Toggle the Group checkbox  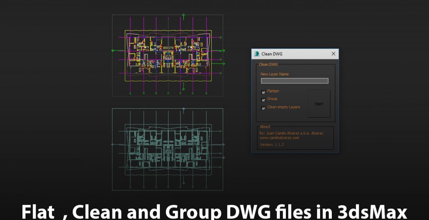click(x=263, y=100)
